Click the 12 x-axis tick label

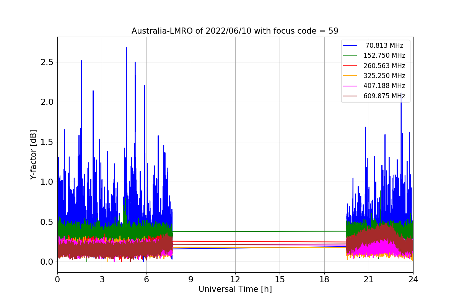point(235,279)
